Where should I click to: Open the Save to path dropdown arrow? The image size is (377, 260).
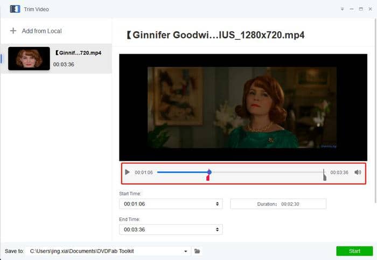[186, 251]
